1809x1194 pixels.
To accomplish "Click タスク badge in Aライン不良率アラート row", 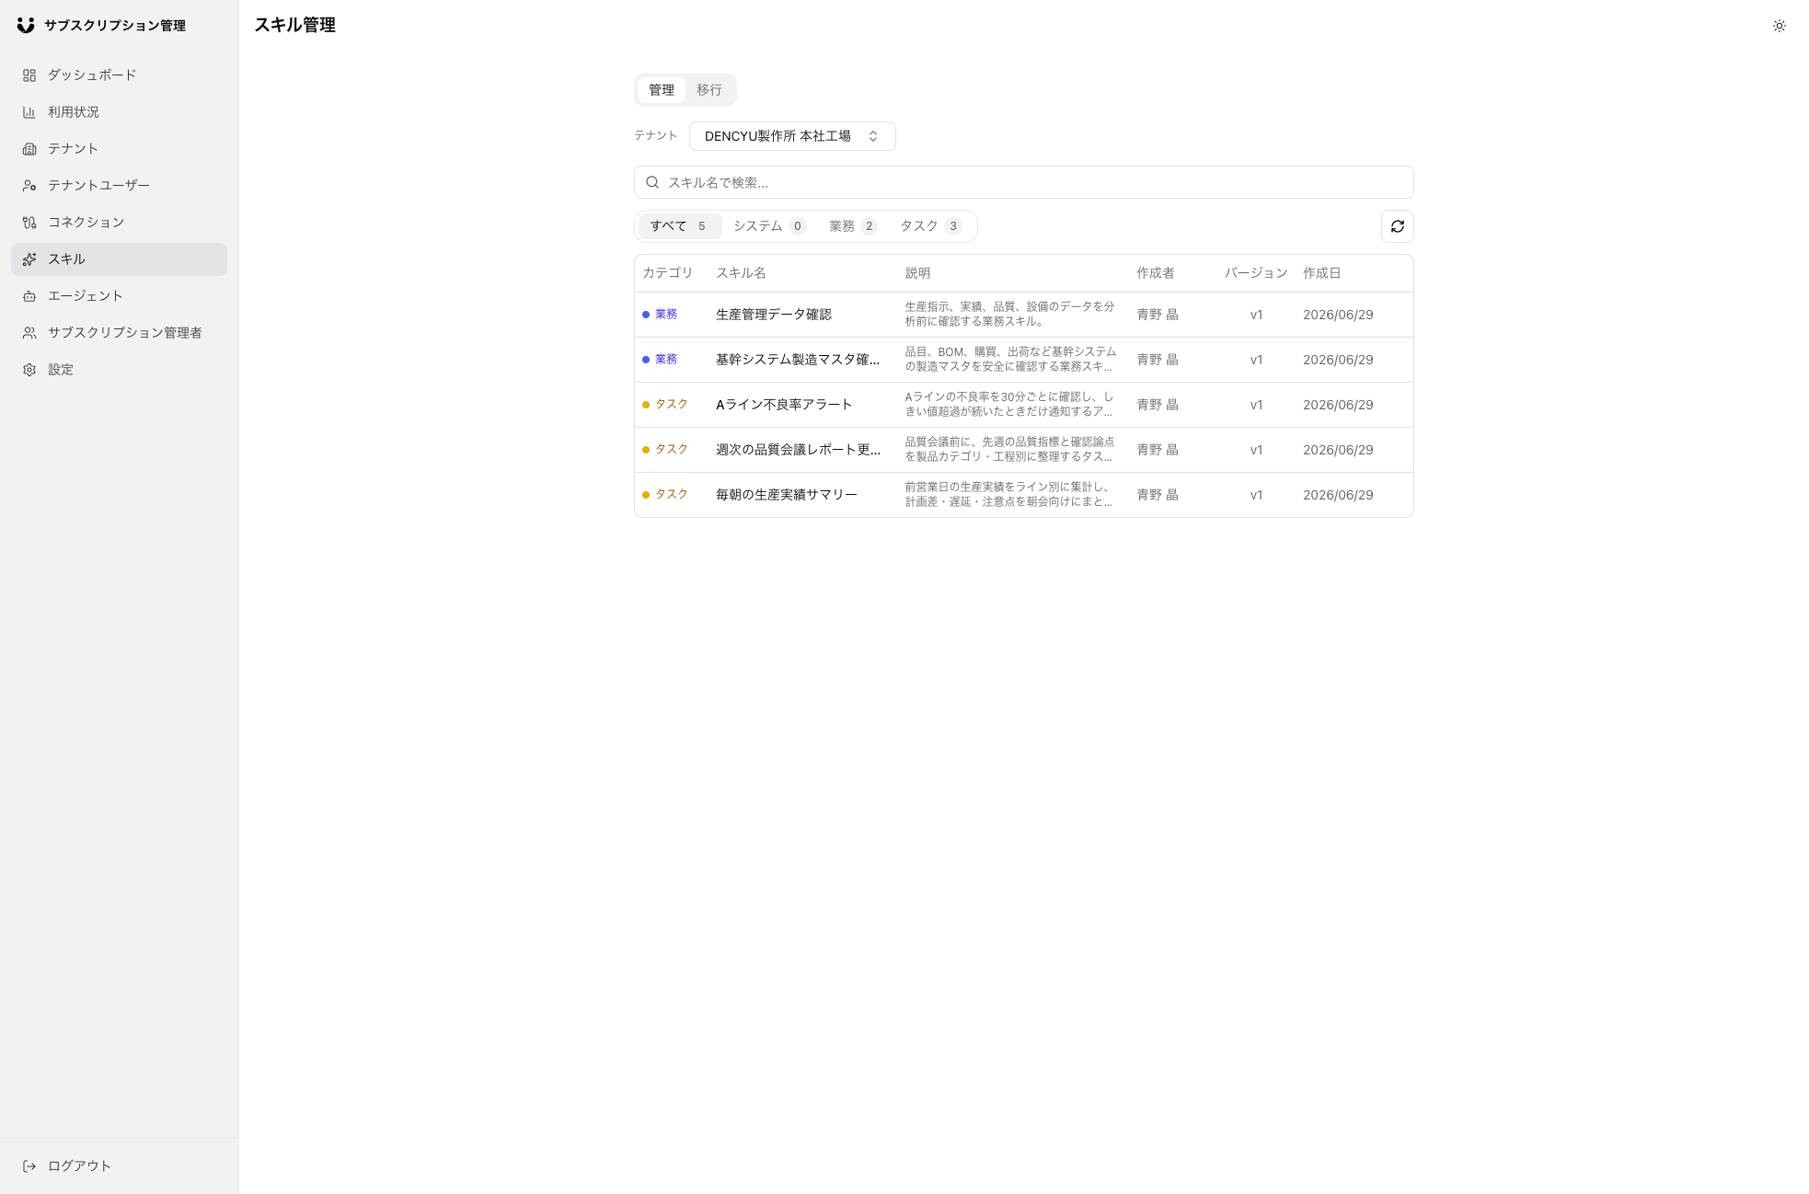I will click(665, 405).
